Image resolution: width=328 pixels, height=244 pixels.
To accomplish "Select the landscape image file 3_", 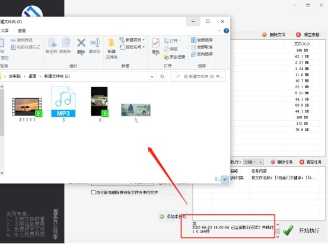I will [136, 113].
